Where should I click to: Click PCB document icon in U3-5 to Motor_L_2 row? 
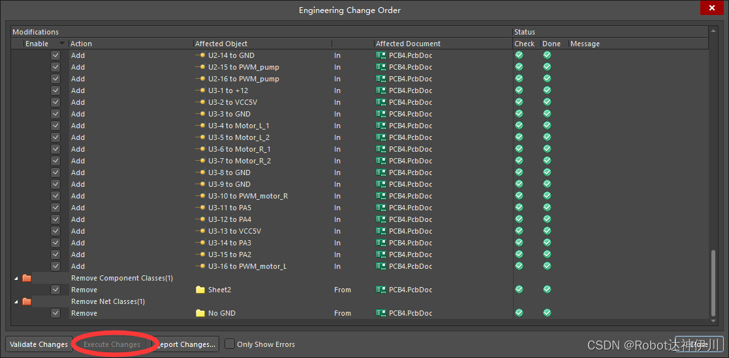pyautogui.click(x=381, y=137)
